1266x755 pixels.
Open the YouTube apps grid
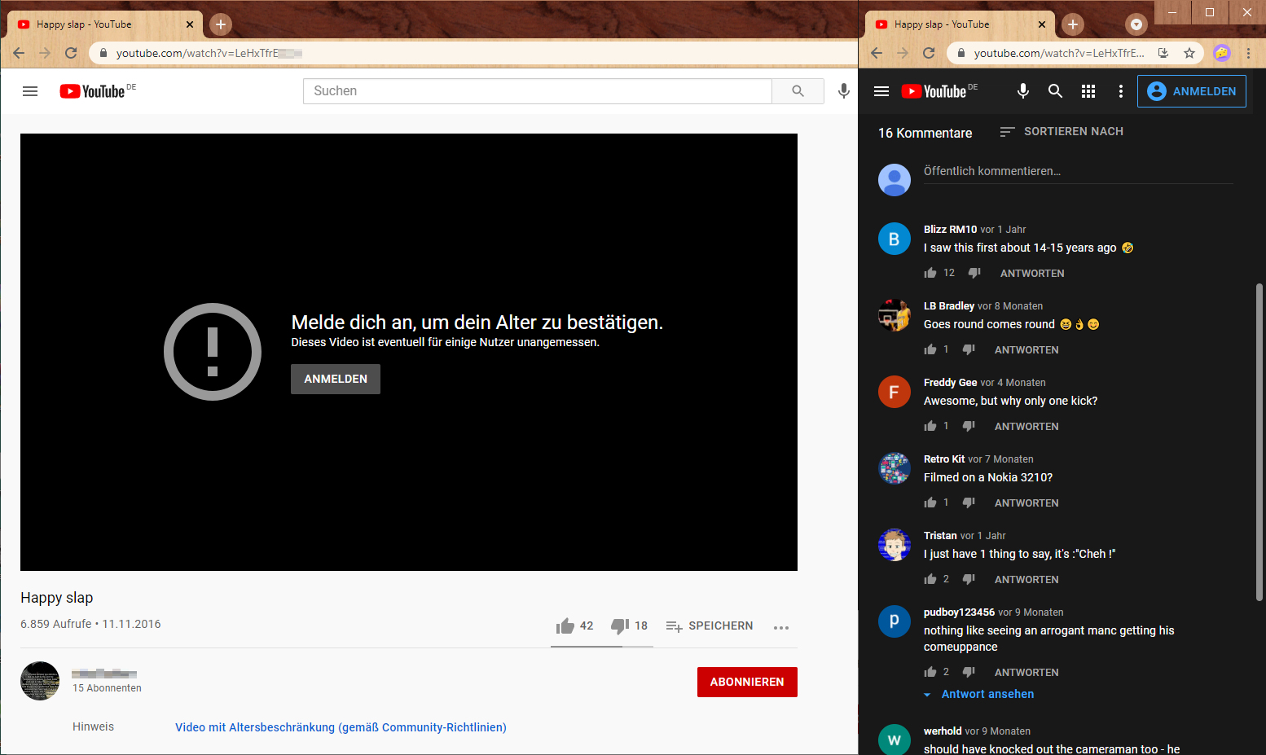pos(1088,91)
